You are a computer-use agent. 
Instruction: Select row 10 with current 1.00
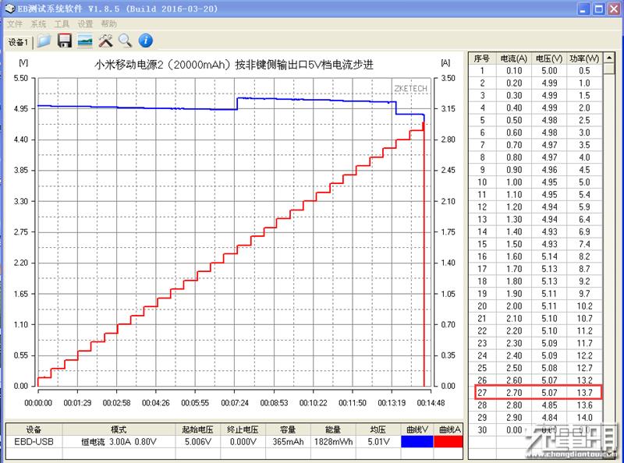536,182
